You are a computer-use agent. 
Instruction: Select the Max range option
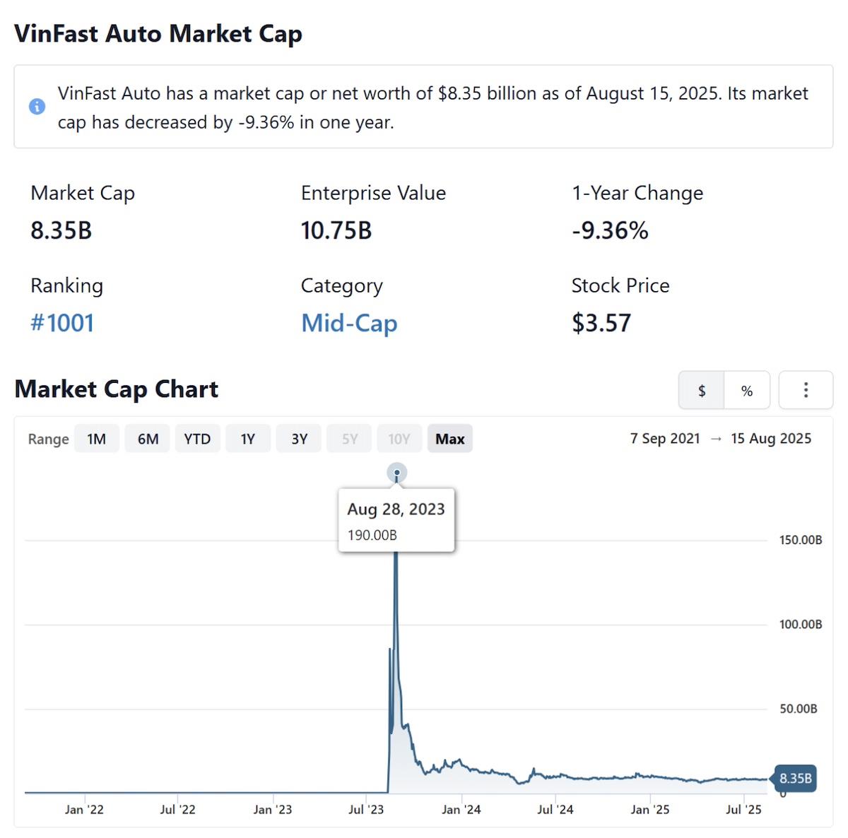point(450,439)
